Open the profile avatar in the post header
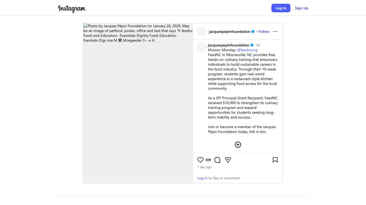The width and height of the screenshot is (366, 205). click(x=201, y=31)
